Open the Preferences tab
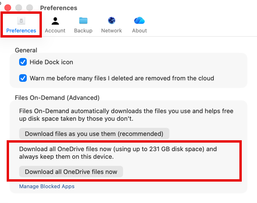This screenshot has width=257, height=203. 21,25
